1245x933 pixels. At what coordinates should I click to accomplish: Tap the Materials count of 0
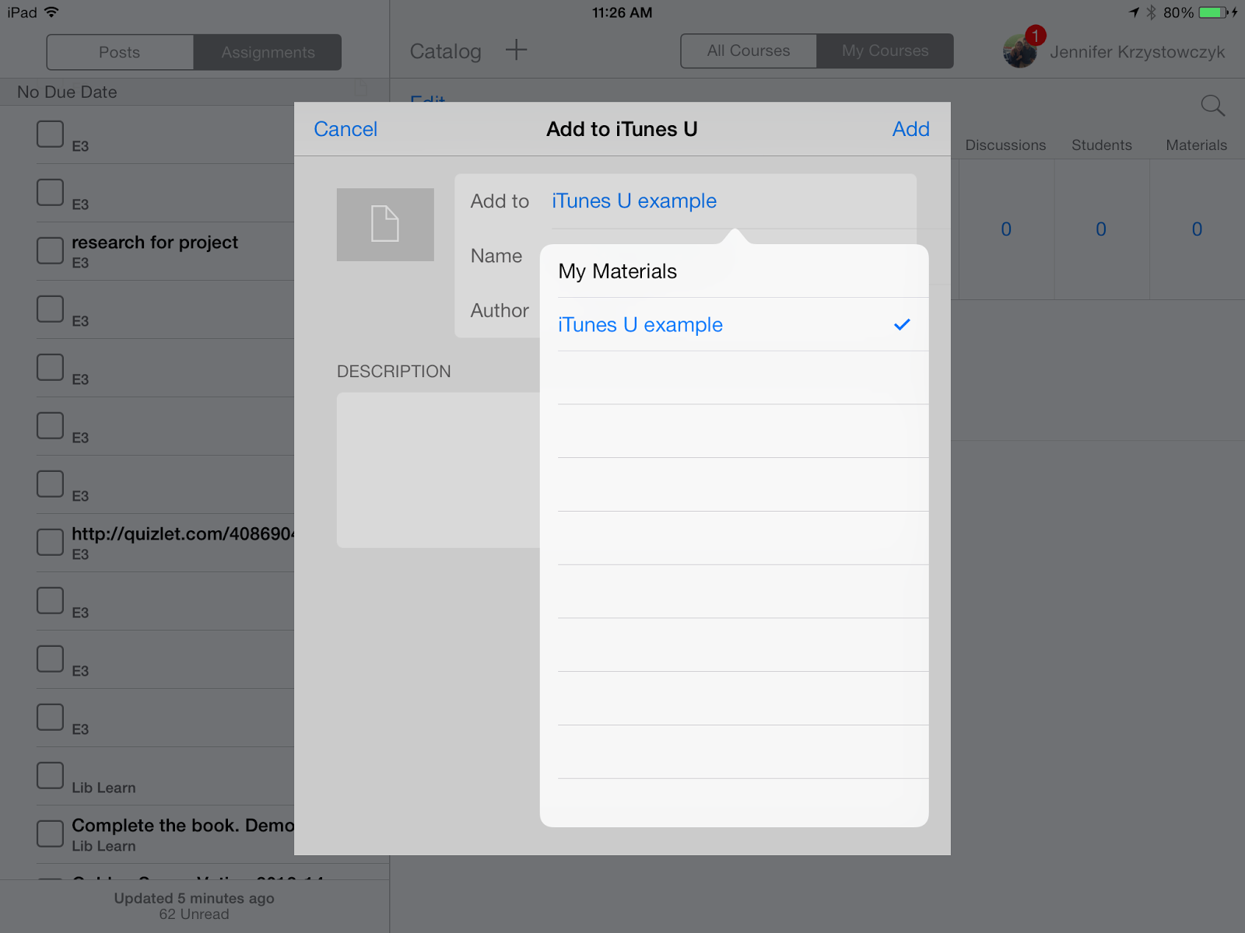pyautogui.click(x=1197, y=229)
